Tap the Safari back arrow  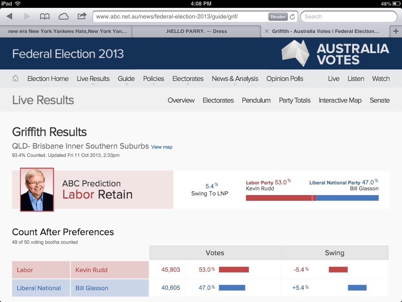tap(9, 17)
